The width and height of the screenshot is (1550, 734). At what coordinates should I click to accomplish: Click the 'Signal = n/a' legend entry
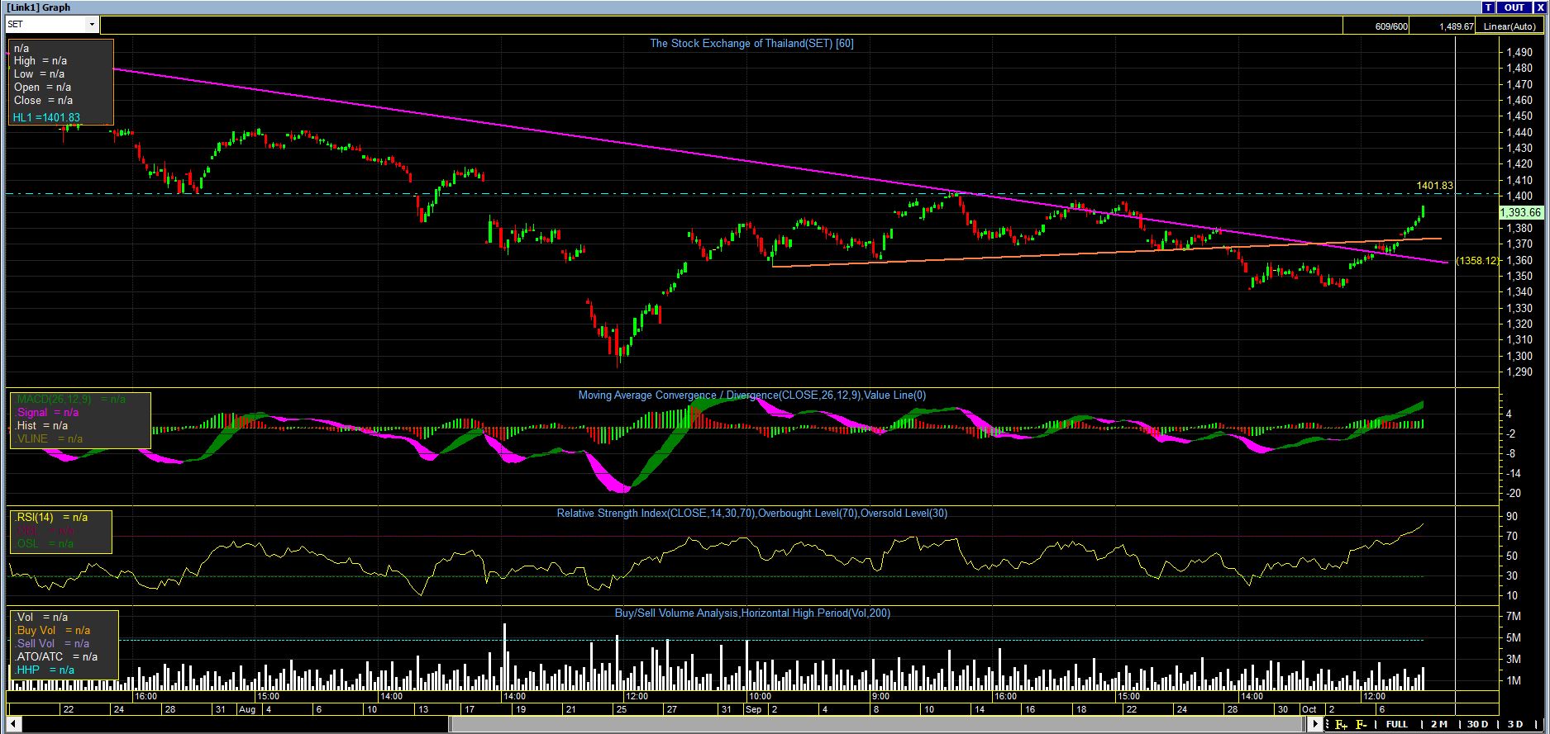[x=48, y=413]
